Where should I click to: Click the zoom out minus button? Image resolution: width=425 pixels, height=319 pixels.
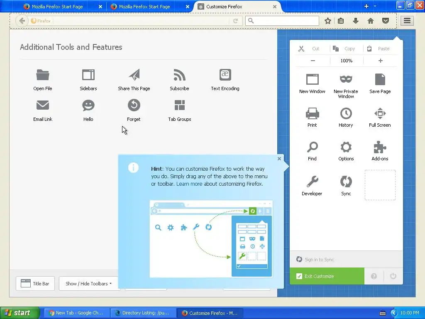click(313, 61)
